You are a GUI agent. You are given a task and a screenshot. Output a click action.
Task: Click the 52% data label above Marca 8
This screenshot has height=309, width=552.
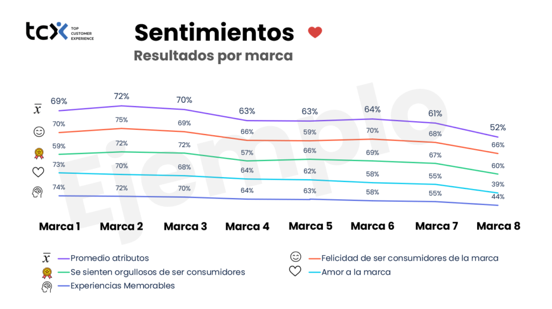pos(498,128)
